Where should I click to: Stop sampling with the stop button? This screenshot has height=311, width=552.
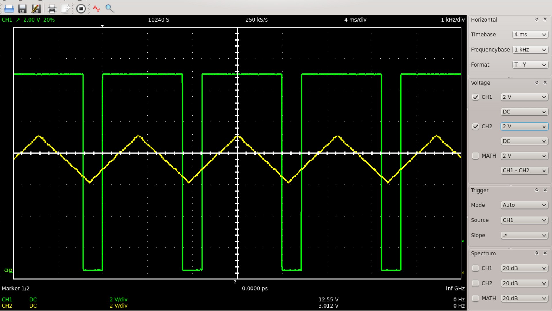(81, 9)
